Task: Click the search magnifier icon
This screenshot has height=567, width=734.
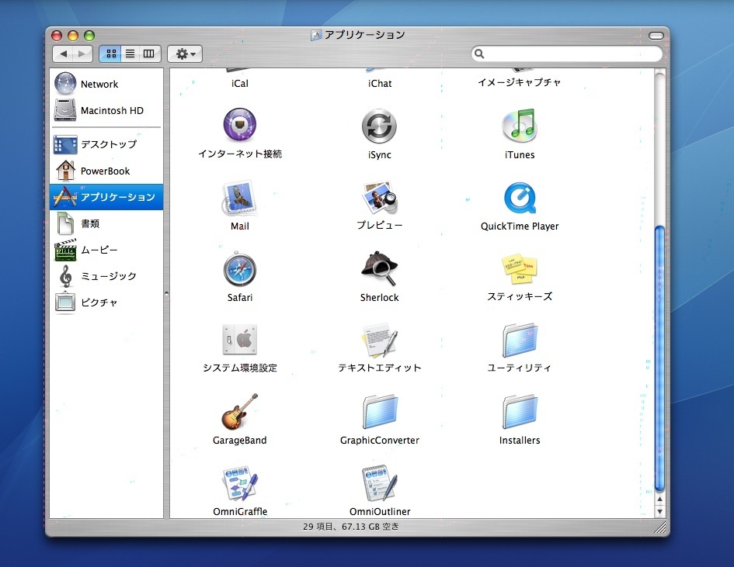Action: [x=479, y=54]
